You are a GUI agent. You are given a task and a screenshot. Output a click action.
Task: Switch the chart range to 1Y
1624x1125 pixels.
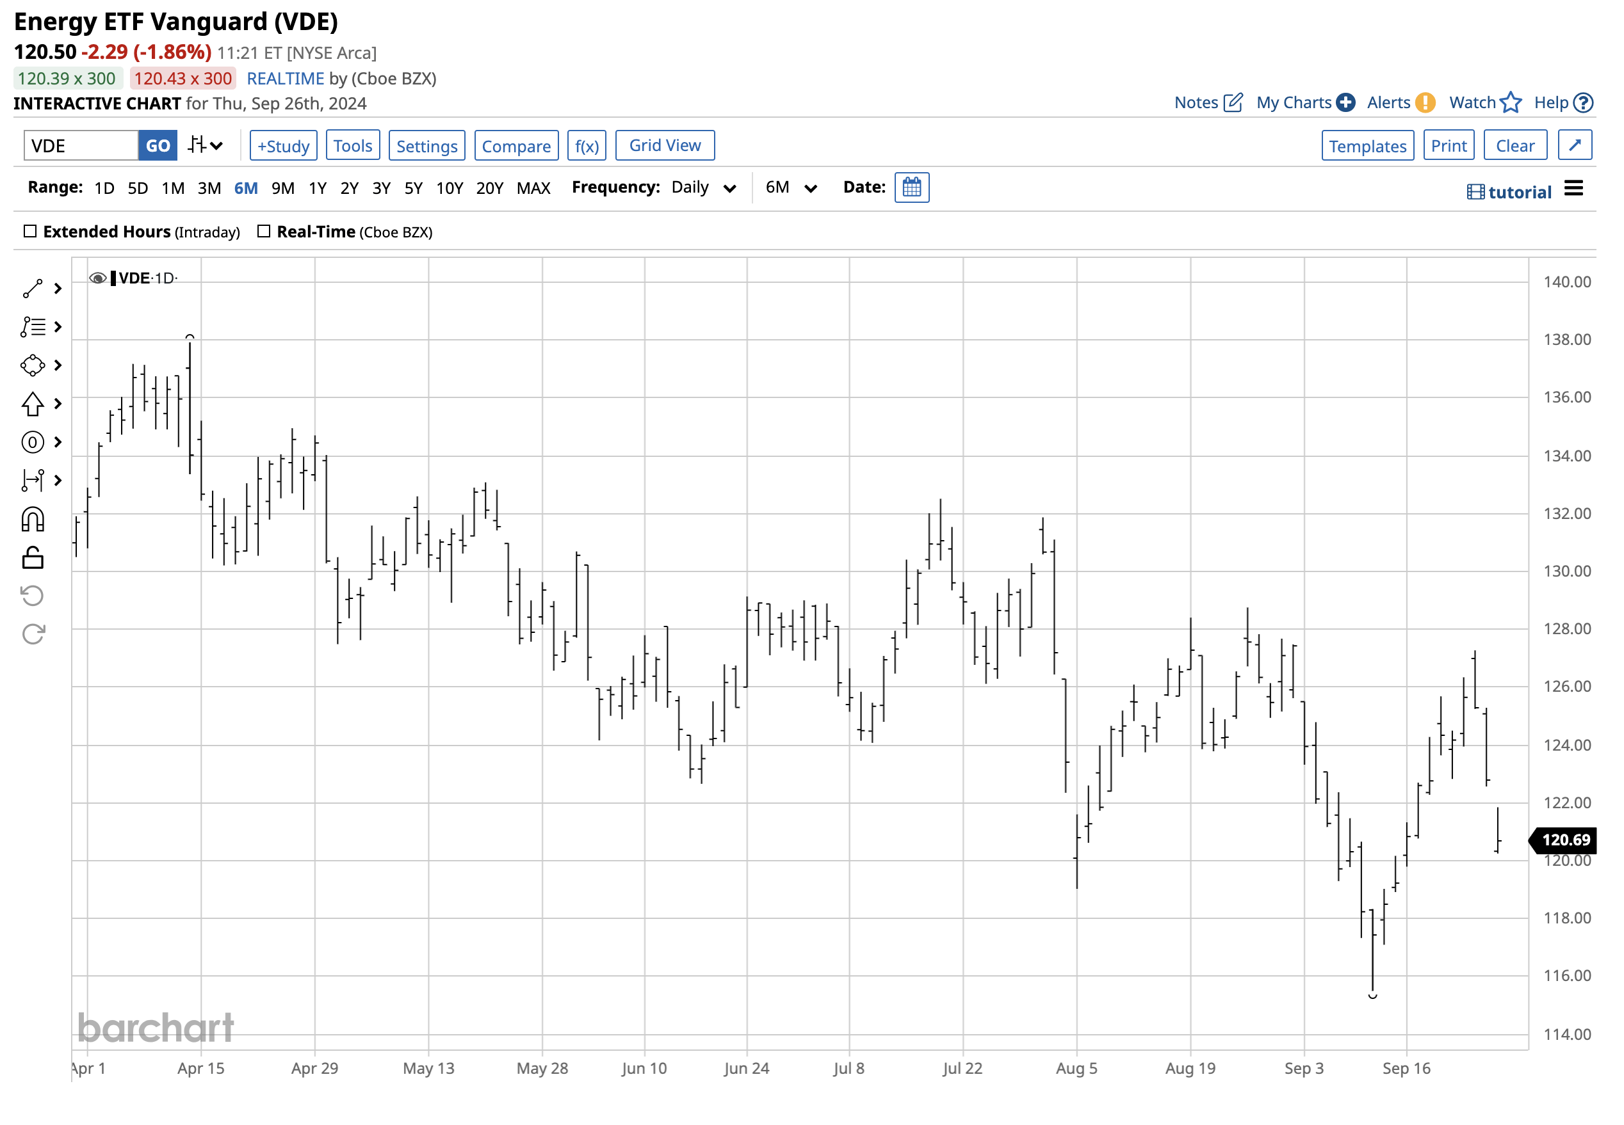point(318,187)
